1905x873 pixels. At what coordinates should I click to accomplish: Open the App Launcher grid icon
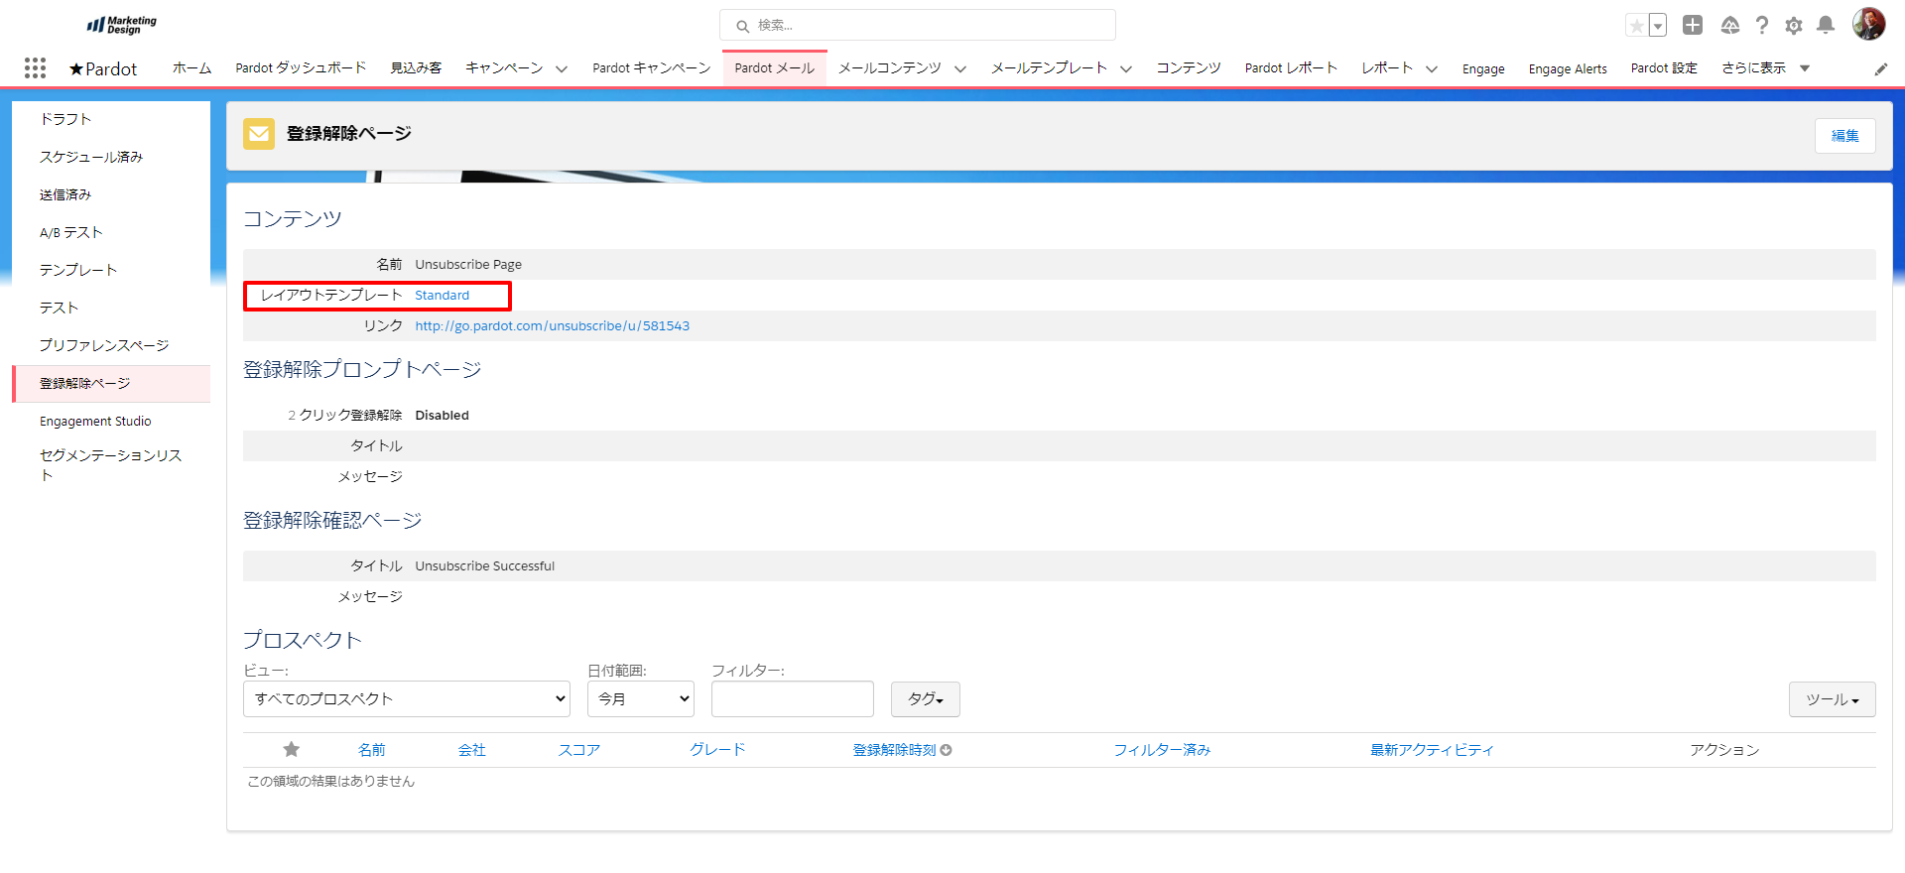coord(35,67)
